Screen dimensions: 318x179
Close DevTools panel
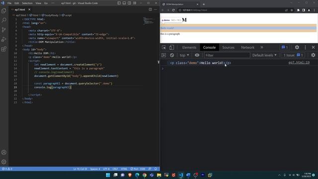pos(313,47)
